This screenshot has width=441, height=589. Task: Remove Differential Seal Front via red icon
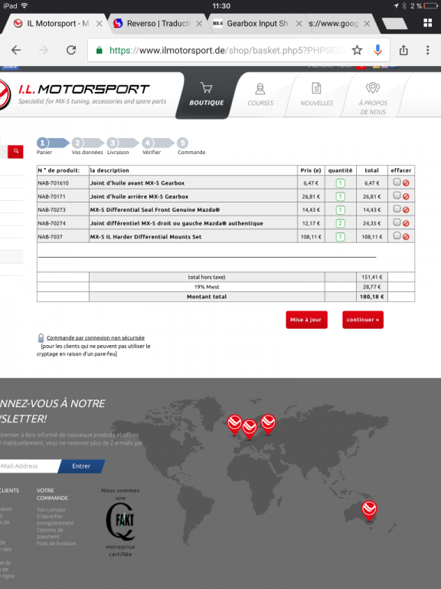tap(406, 210)
